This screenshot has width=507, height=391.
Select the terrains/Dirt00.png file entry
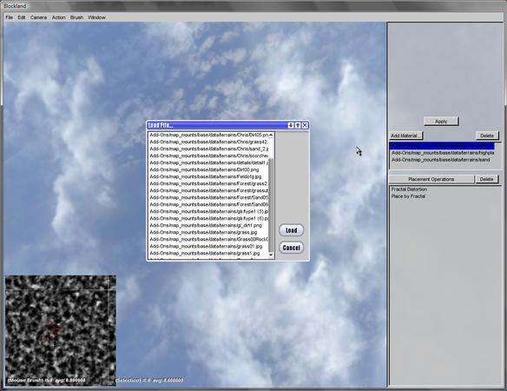pos(209,169)
